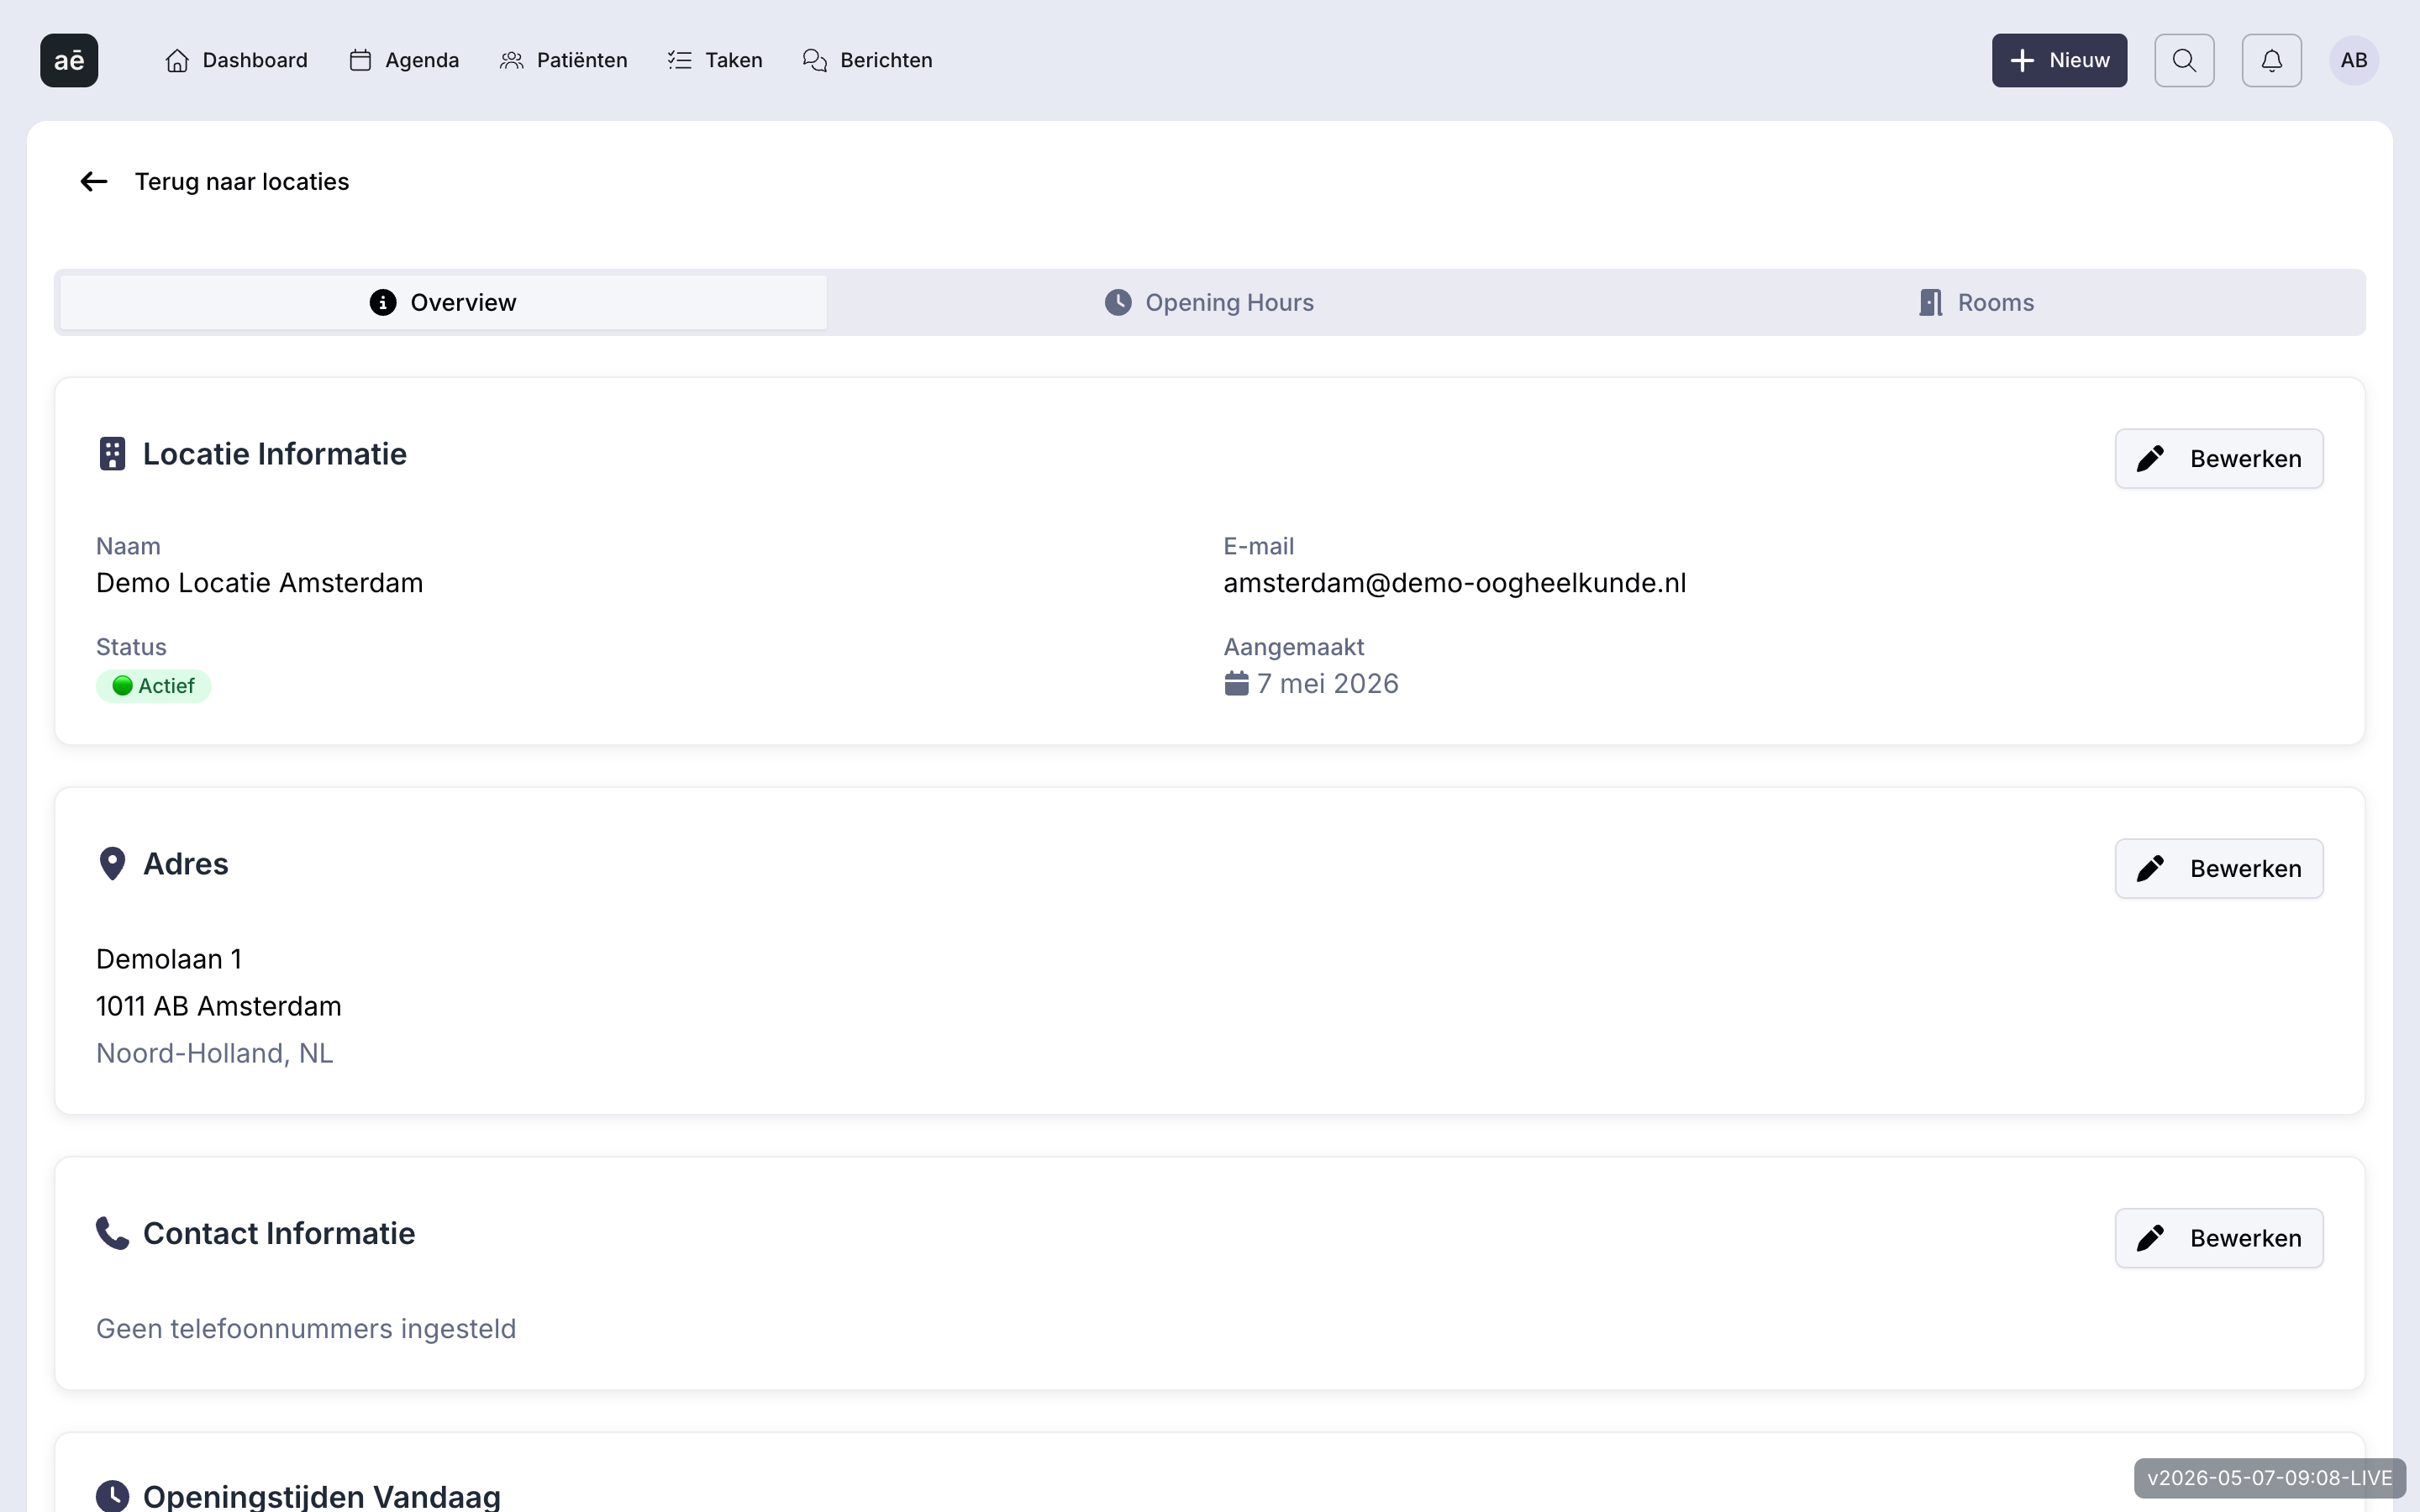Open Agenda from the navigation bar
Image resolution: width=2420 pixels, height=1512 pixels.
pos(404,60)
